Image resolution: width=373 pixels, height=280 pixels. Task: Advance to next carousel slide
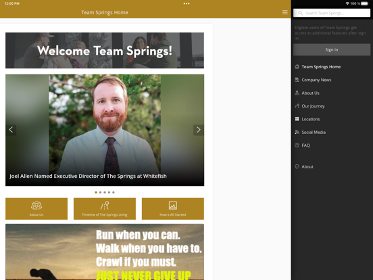click(x=199, y=130)
